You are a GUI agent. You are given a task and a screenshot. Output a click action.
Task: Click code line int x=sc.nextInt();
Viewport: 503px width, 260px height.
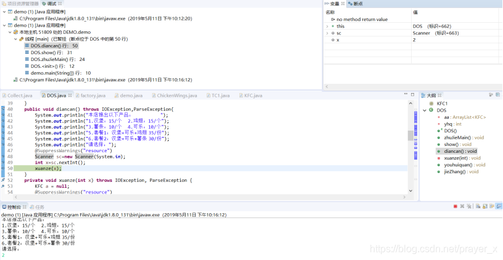pyautogui.click(x=60, y=162)
